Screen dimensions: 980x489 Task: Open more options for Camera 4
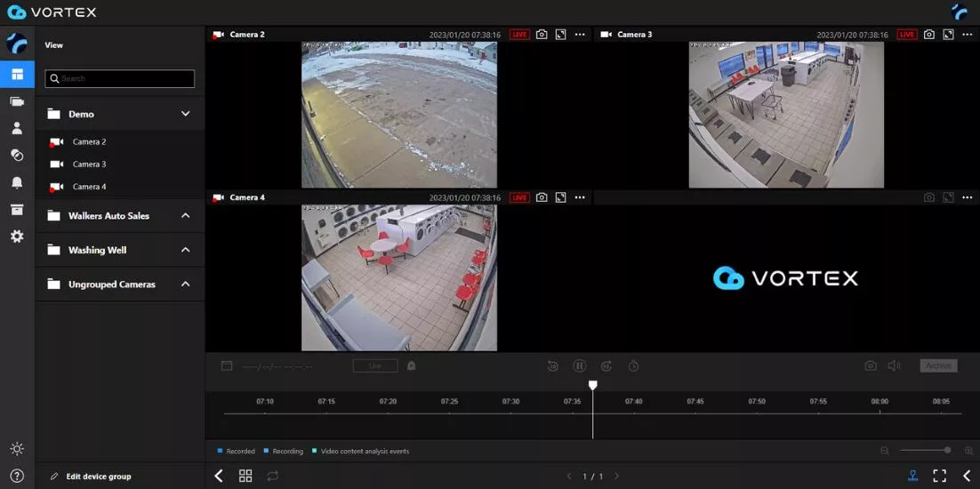pos(580,197)
